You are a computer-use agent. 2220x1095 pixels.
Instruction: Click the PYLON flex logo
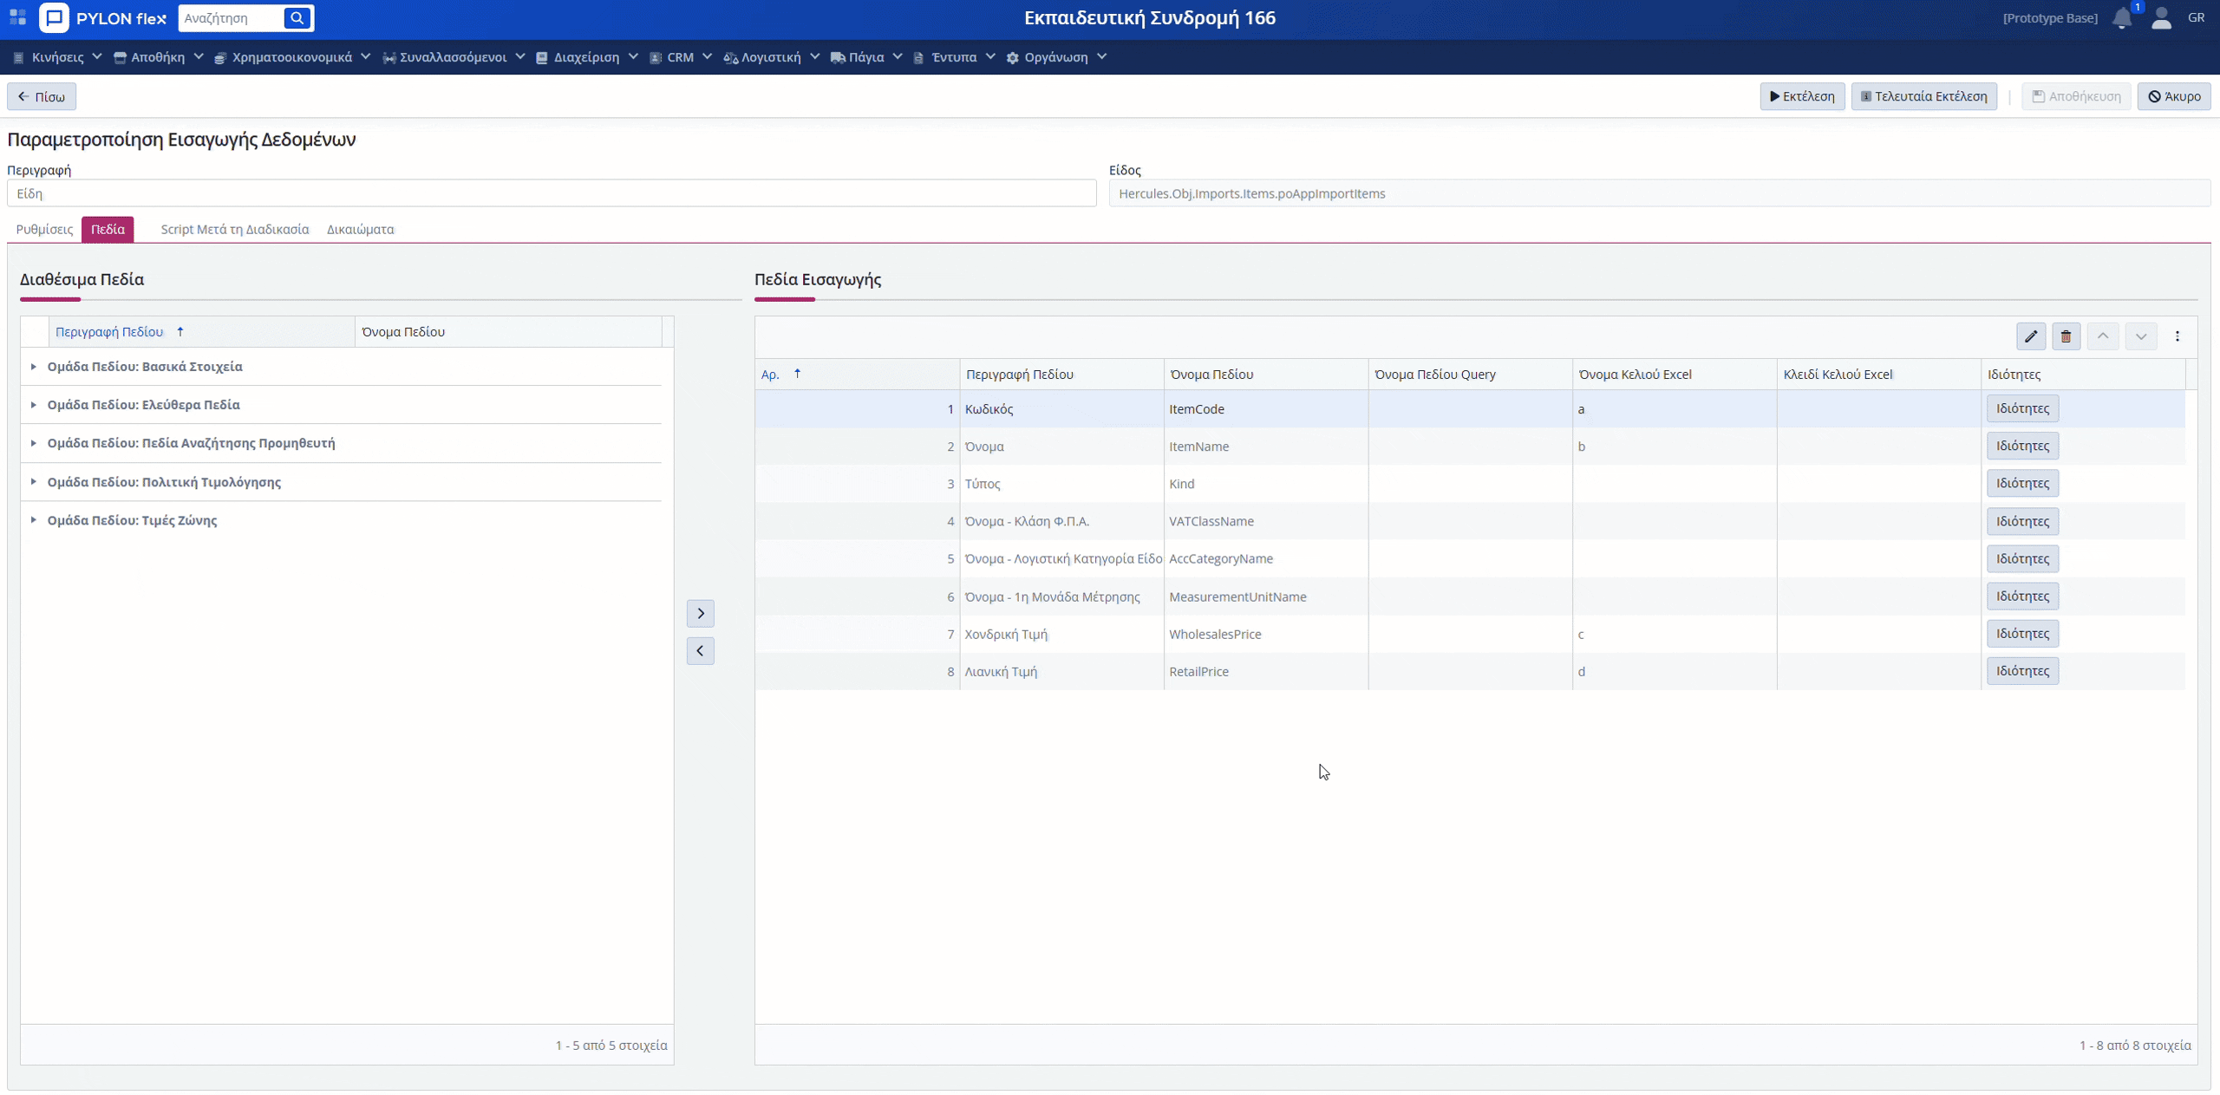click(x=103, y=17)
